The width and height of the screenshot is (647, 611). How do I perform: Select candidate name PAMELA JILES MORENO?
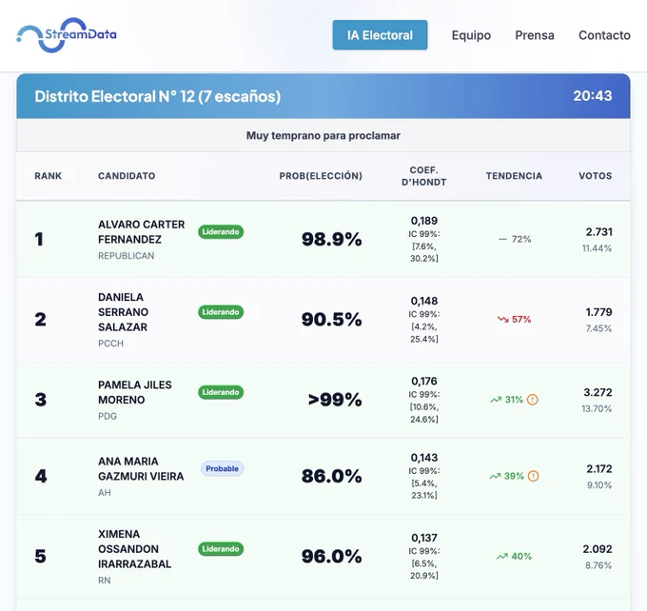134,392
